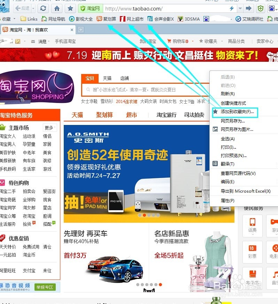
Task: Choose 后退(B) in context menu
Action: pyautogui.click(x=227, y=77)
